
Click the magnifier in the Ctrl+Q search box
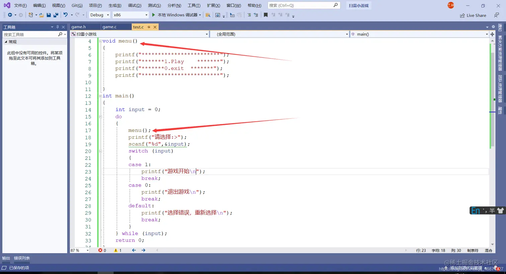pyautogui.click(x=336, y=5)
